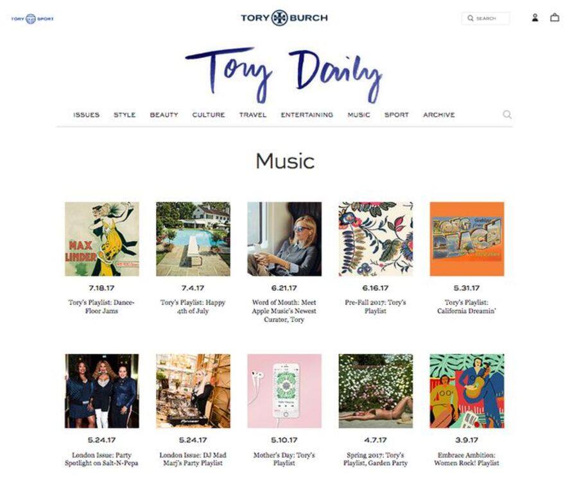Open the shopping bag icon

point(555,17)
